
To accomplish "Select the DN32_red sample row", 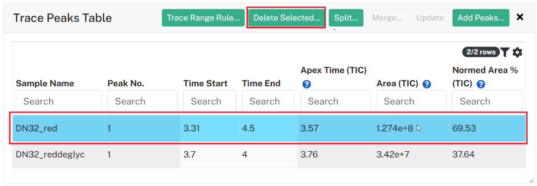I will [x=269, y=128].
